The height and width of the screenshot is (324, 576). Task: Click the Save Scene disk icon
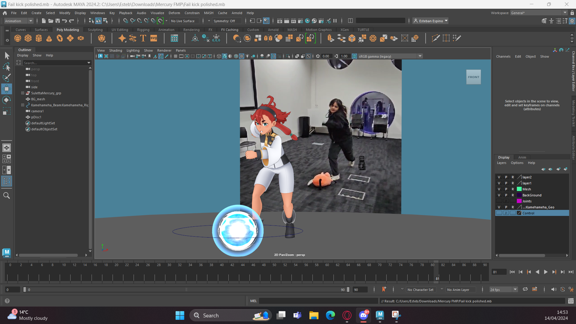58,21
